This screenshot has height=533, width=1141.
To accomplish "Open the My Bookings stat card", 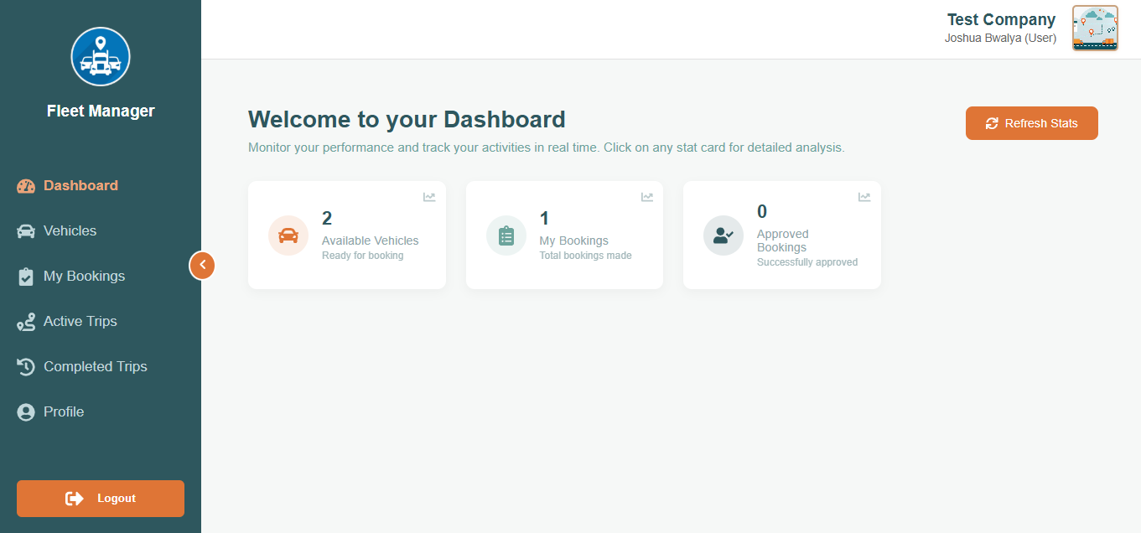I will point(563,235).
